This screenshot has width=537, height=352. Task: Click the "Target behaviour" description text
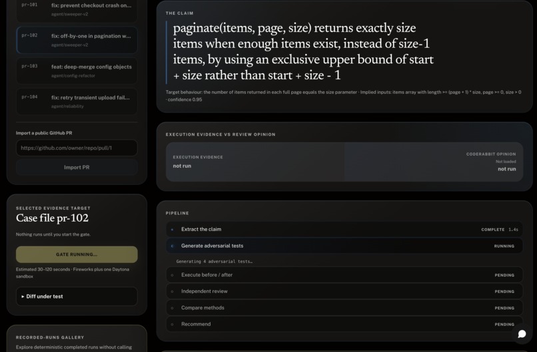point(344,96)
